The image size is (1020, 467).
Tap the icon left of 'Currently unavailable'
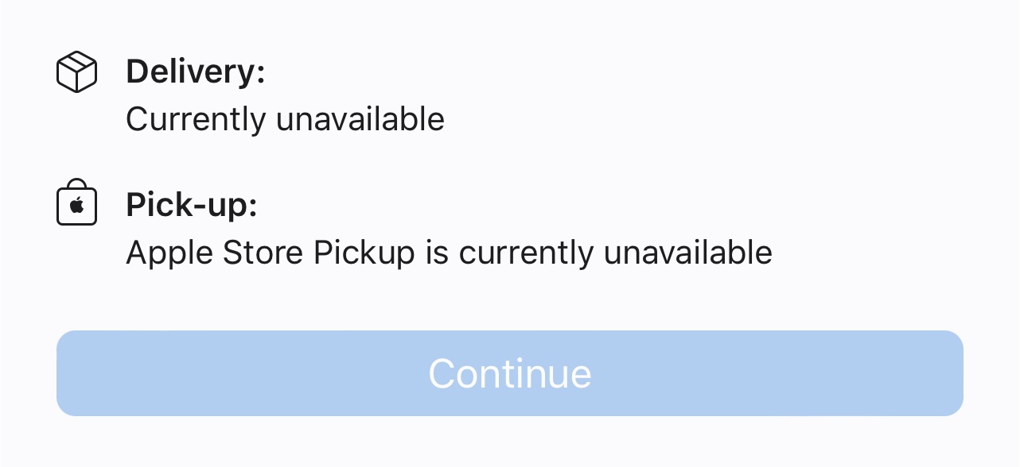(76, 72)
